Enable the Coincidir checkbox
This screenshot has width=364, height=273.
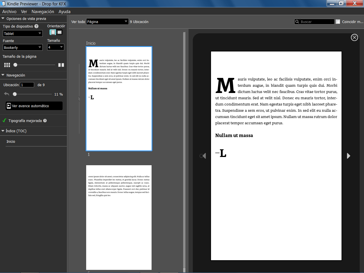(x=338, y=22)
